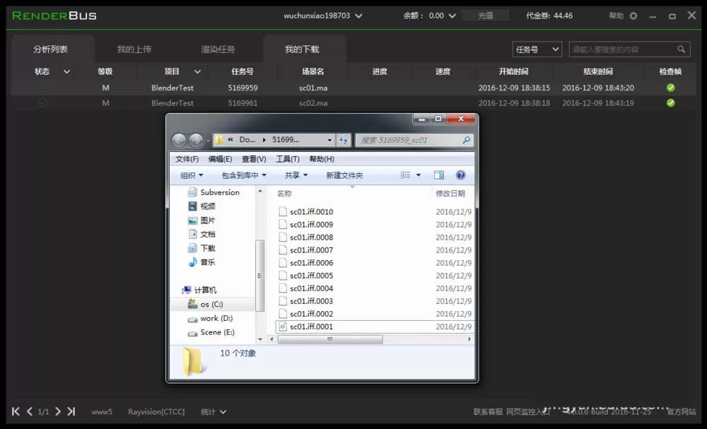Open the 工具(T) menu
This screenshot has width=707, height=429.
coord(288,158)
